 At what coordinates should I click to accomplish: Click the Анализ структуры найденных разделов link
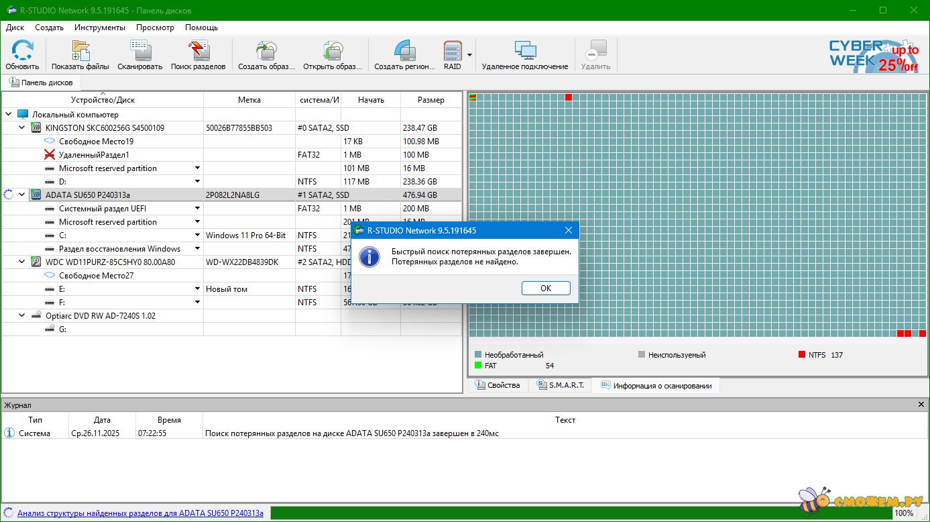pyautogui.click(x=140, y=513)
